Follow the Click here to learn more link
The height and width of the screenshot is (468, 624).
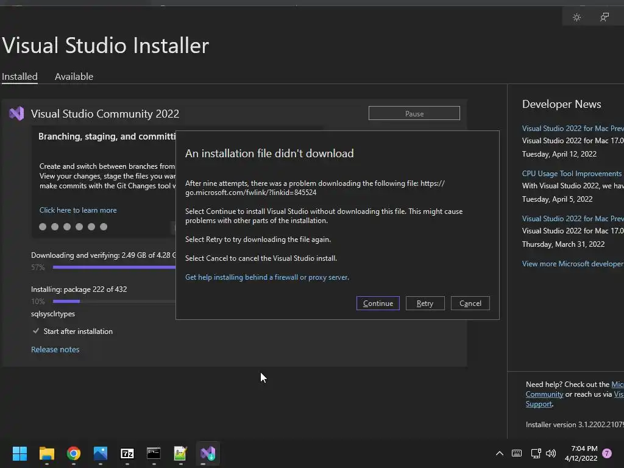[78, 210]
